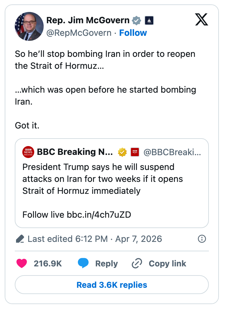Screen dimensions: 228x311
Task: Click the verified checkmark next to Rep. Jim McGovern
Action: 136,20
